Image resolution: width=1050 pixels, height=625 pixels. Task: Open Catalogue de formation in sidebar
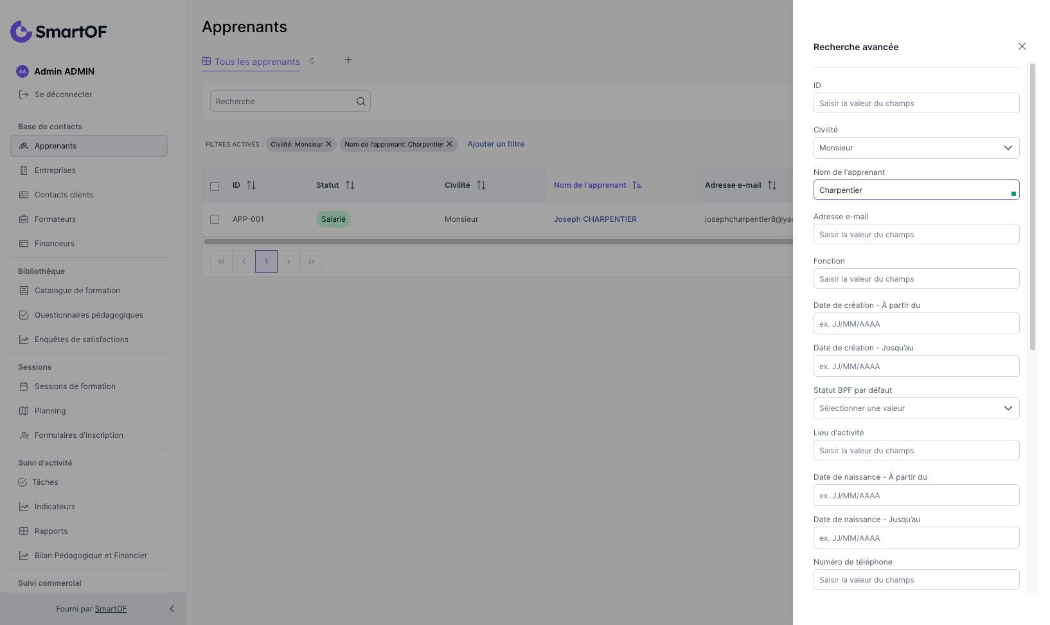(x=89, y=291)
